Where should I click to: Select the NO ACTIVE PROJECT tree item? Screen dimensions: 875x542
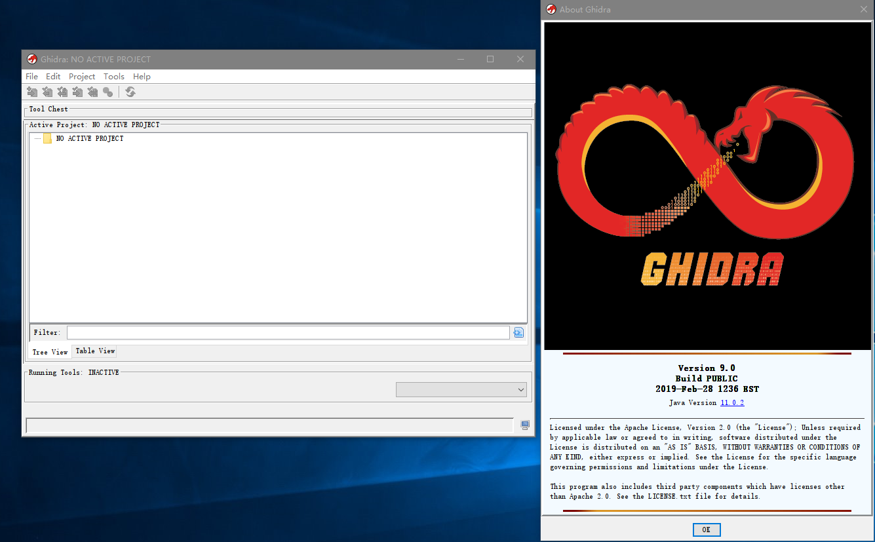pos(90,138)
